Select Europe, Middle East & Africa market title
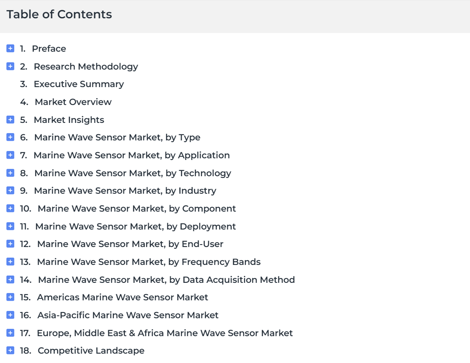The width and height of the screenshot is (470, 363). click(165, 333)
